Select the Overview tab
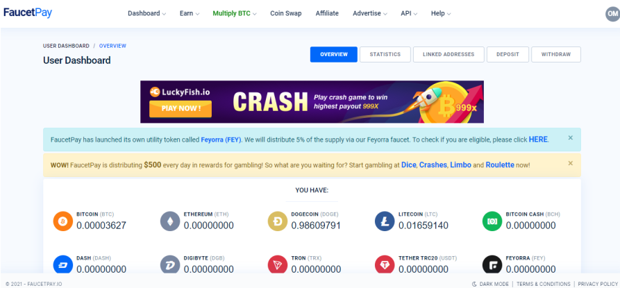Image resolution: width=620 pixels, height=288 pixels. tap(334, 55)
